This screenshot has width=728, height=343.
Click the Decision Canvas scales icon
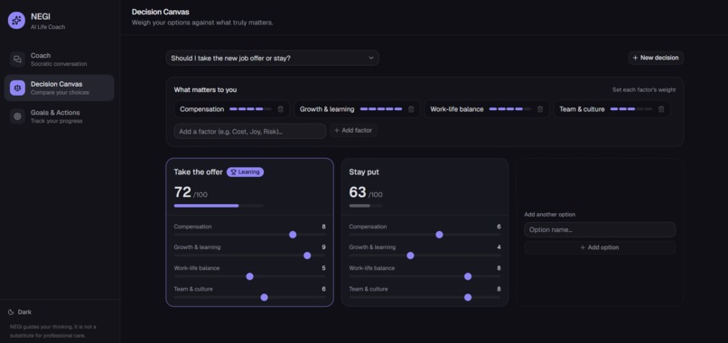[18, 88]
